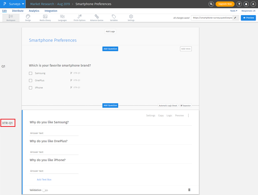Click the branching icon beside Samsung
Viewport: 258px width, 195px height.
pyautogui.click(x=71, y=73)
